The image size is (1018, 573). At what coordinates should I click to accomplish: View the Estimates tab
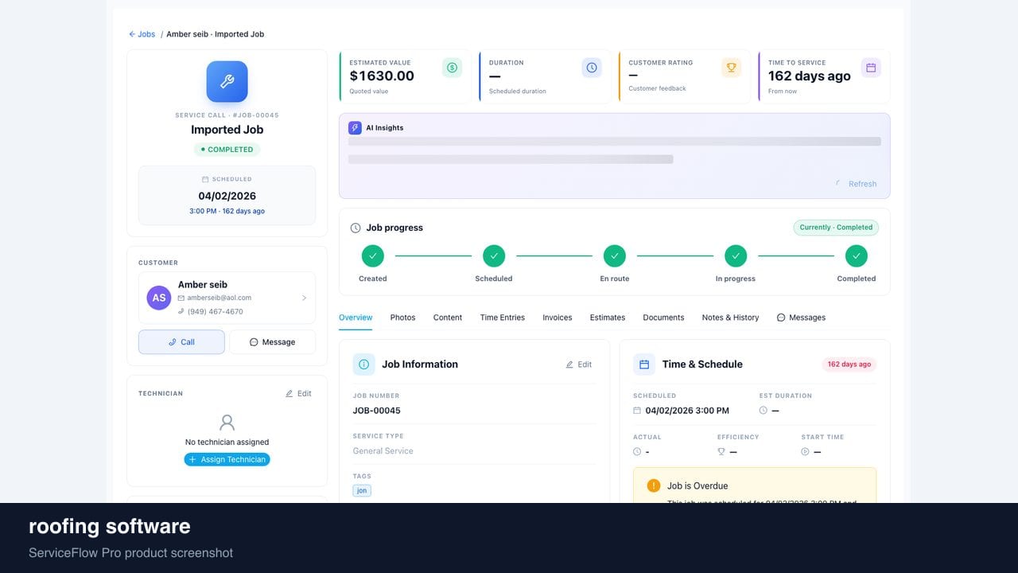(608, 318)
